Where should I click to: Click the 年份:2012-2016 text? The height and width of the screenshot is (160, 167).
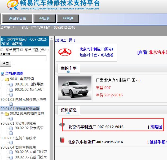pyautogui.click(x=109, y=95)
